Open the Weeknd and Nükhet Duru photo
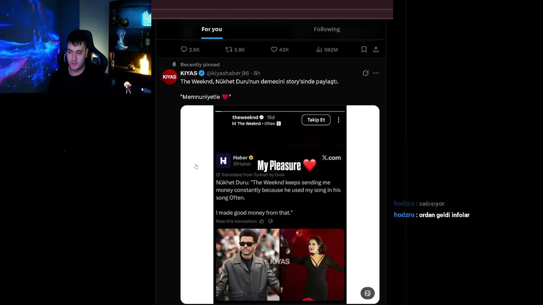 click(280, 265)
